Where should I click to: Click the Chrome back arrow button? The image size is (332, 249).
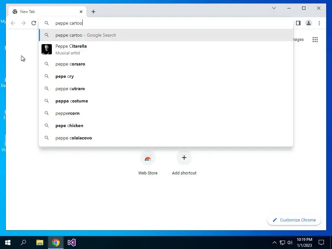[13, 23]
